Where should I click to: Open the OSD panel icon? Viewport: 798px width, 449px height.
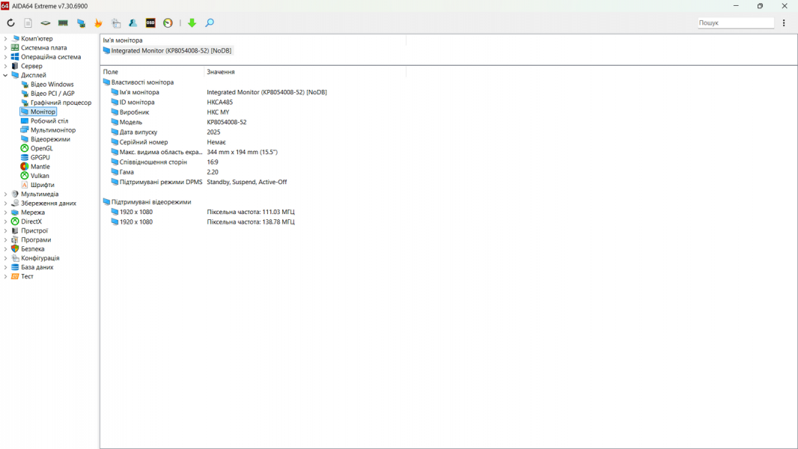150,23
